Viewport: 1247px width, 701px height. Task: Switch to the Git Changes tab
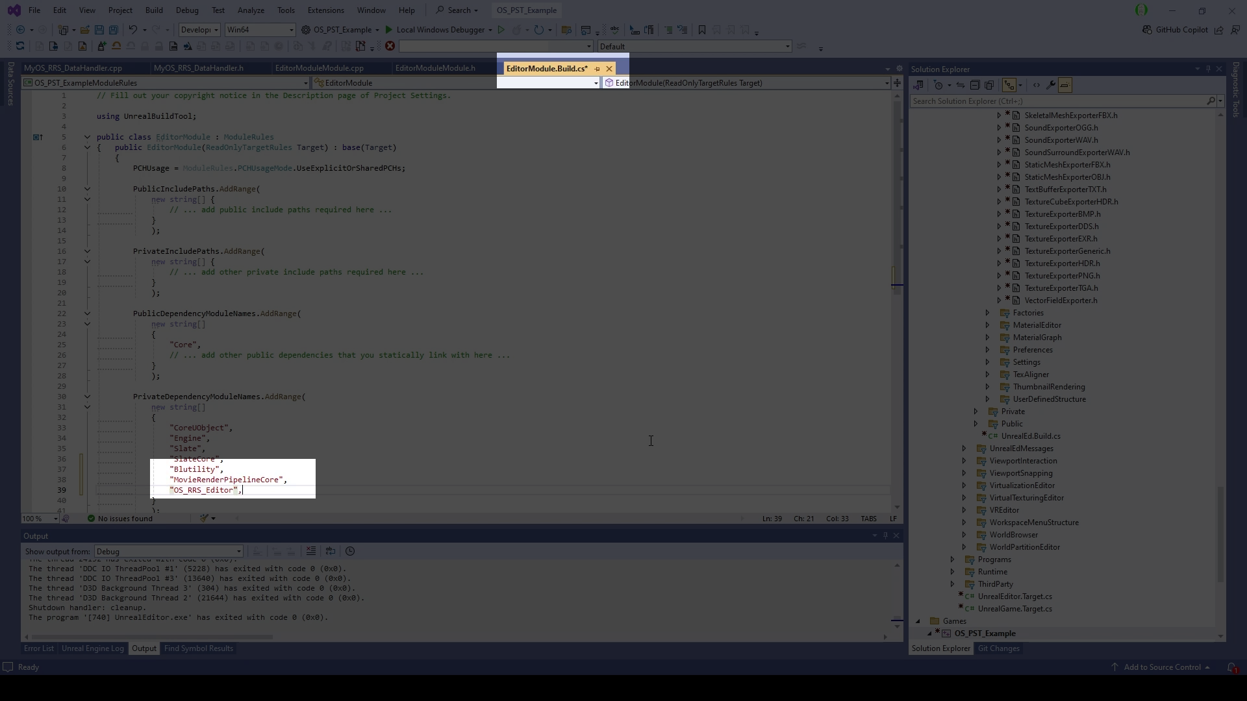coord(998,648)
